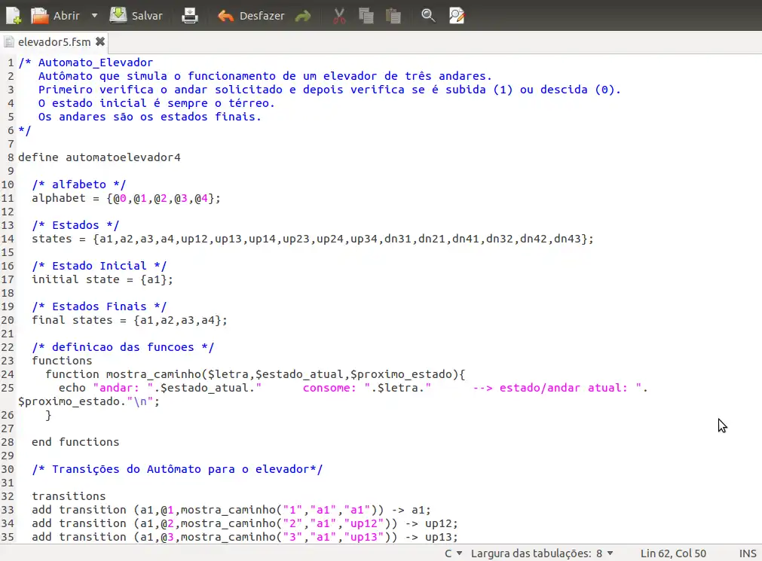The image size is (762, 561).
Task: Click 'Os andares são os estados finais.' comment
Action: point(150,117)
